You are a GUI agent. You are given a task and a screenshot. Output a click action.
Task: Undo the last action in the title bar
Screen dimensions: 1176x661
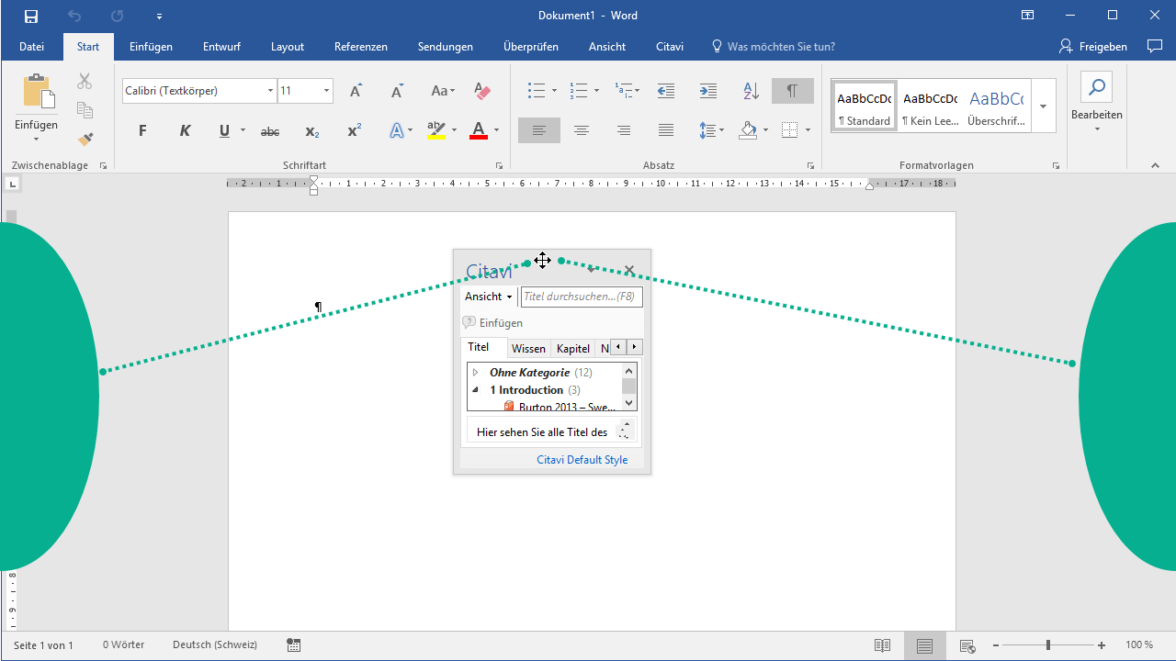click(x=74, y=16)
